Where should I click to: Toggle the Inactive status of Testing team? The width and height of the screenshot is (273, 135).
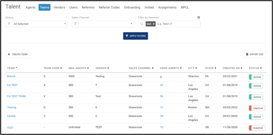(x=257, y=108)
